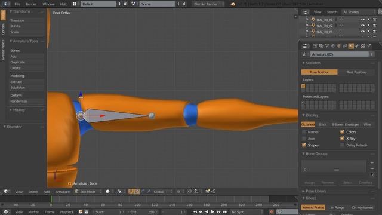Hide guy_leg_r1 with its eye icon

(x=363, y=20)
